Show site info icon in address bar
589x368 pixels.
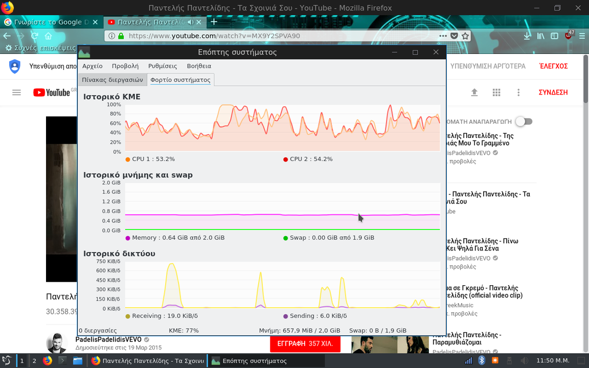111,36
